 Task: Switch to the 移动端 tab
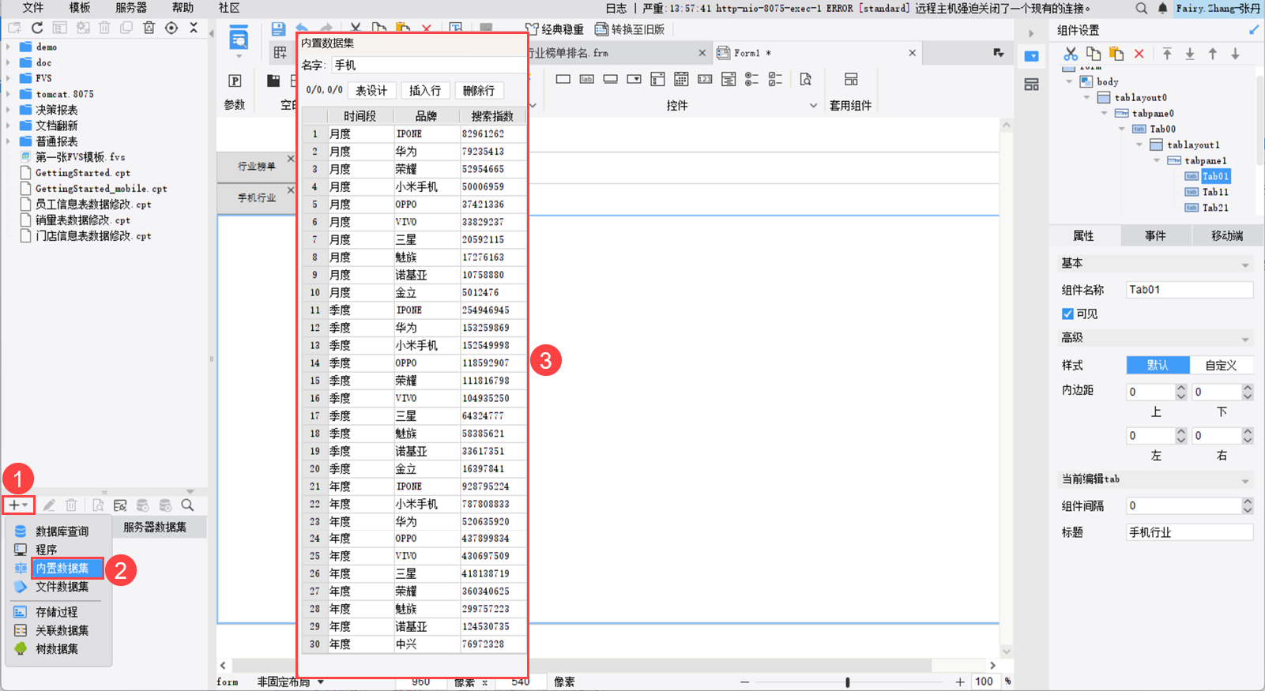coord(1227,235)
